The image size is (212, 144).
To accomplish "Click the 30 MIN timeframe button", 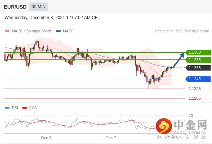I will click(38, 7).
